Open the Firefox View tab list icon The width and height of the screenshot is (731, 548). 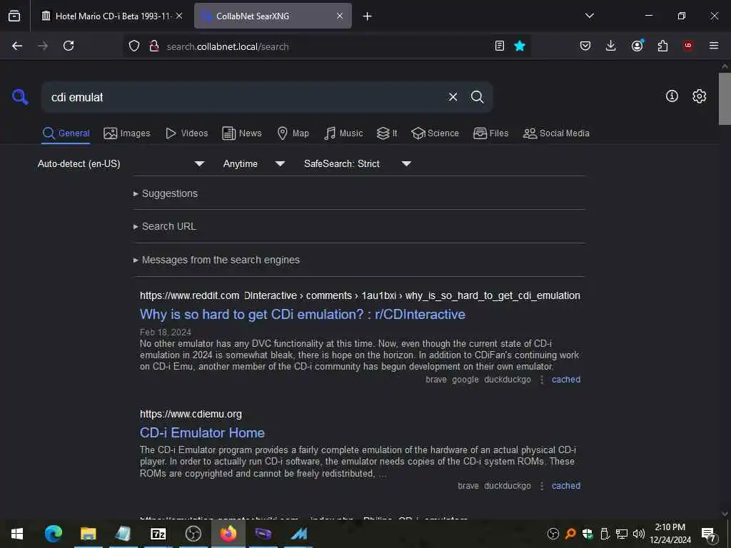tap(14, 16)
